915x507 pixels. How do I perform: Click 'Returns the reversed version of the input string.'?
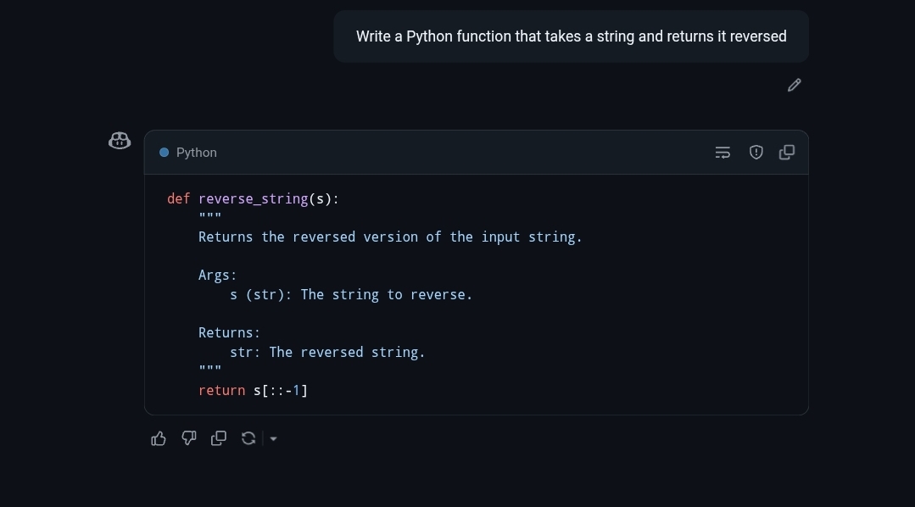pos(390,237)
